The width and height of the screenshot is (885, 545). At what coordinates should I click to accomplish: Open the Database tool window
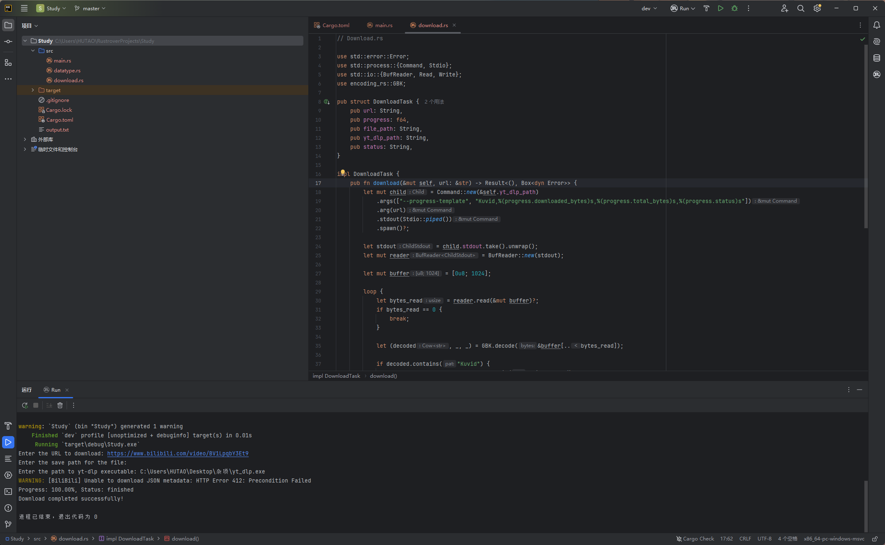tap(877, 58)
